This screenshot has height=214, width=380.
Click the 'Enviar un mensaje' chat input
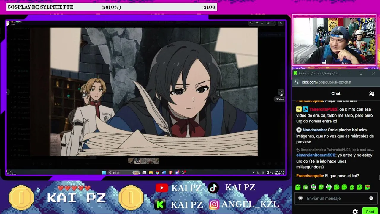tap(335, 198)
